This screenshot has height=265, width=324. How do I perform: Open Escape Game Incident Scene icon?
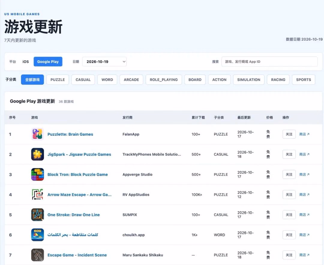(37, 255)
